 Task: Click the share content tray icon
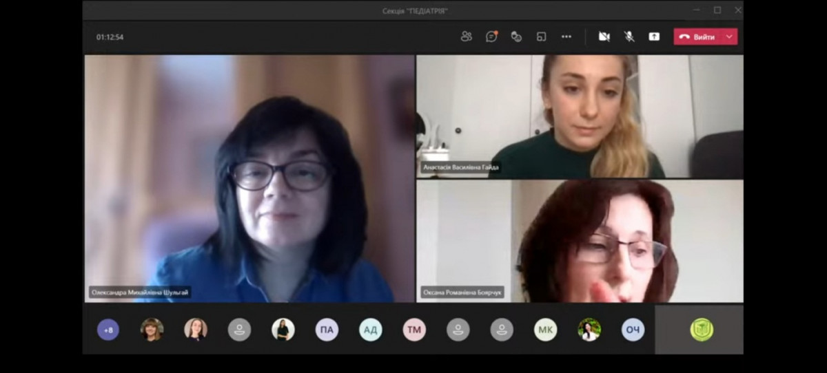point(654,36)
